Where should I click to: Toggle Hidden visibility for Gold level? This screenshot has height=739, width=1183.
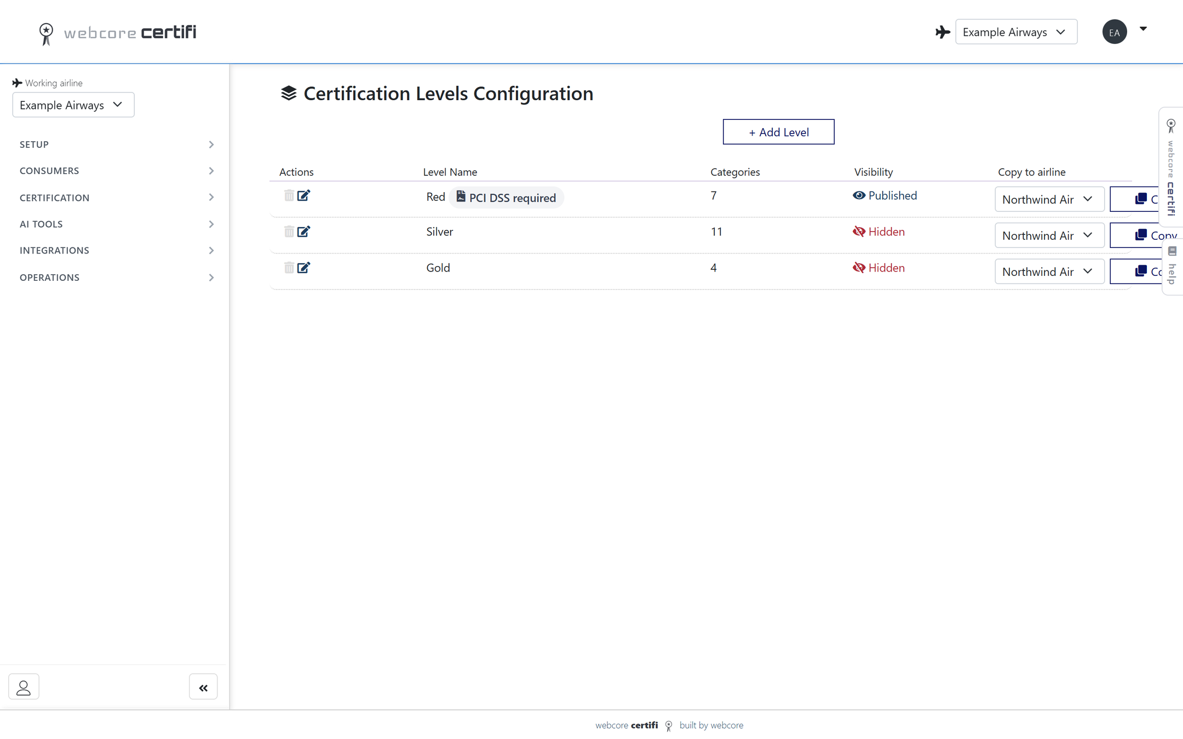click(878, 268)
